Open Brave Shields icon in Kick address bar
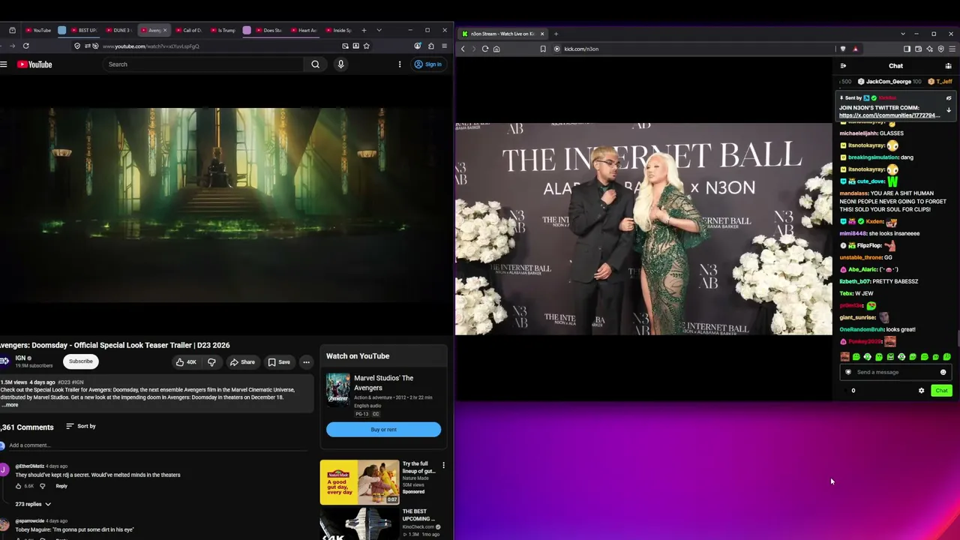This screenshot has height=540, width=960. (843, 49)
